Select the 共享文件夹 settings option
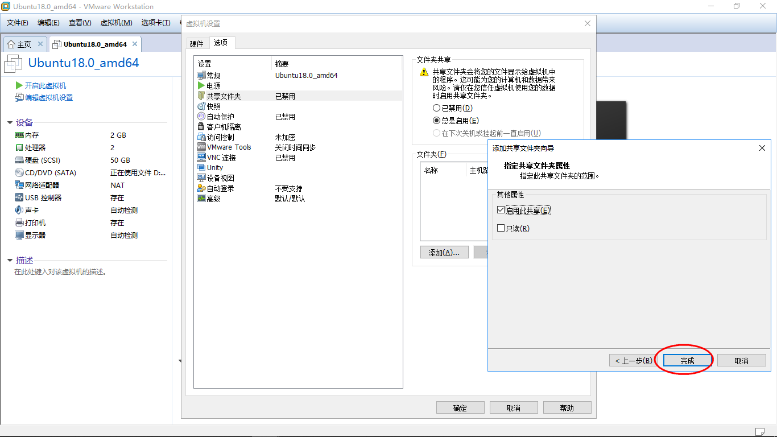Image resolution: width=777 pixels, height=437 pixels. coord(224,96)
